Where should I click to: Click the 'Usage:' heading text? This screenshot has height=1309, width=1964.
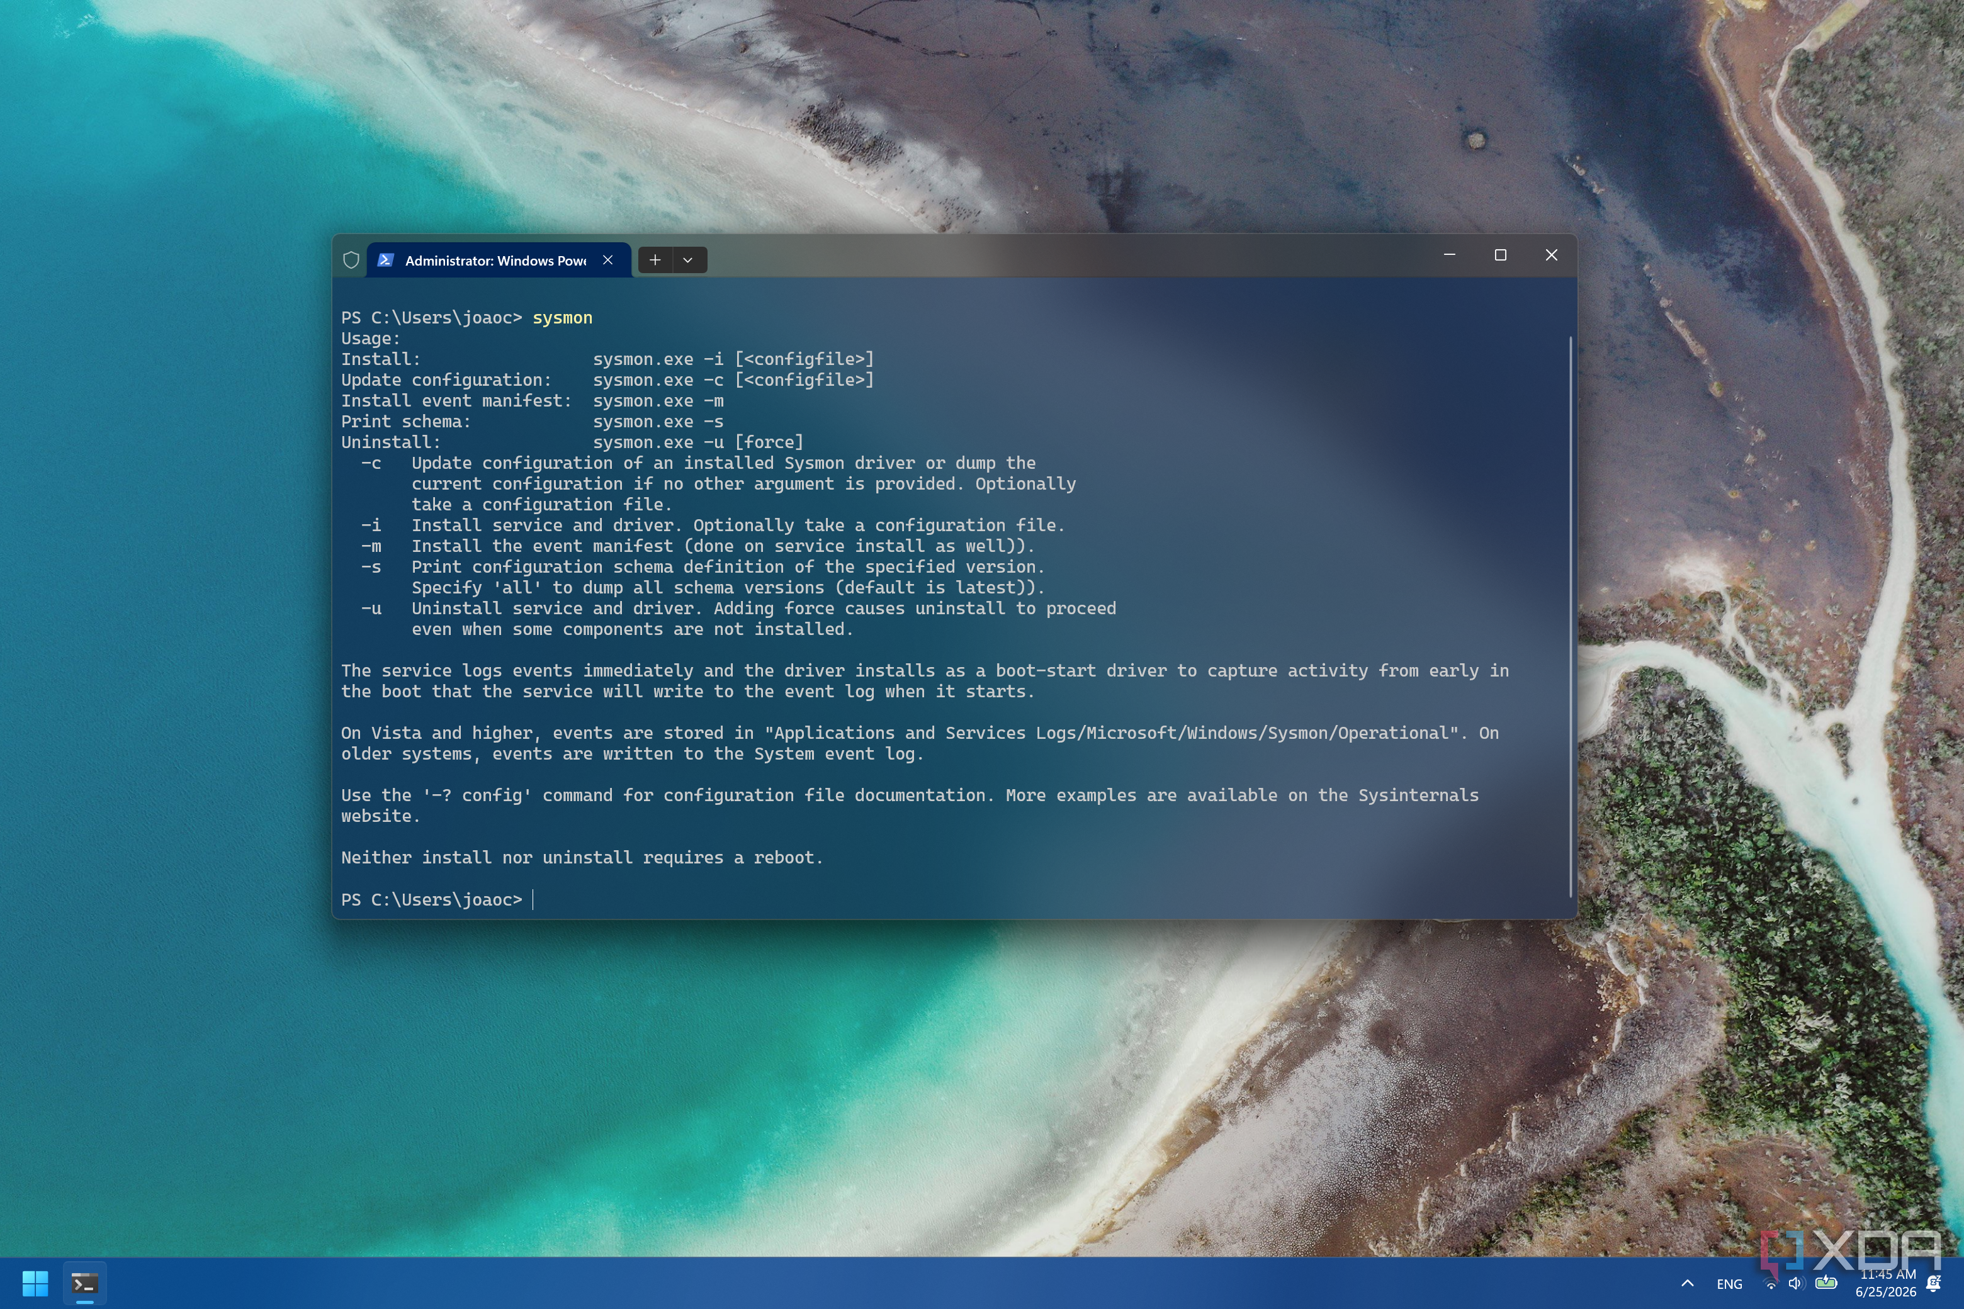[x=371, y=339]
